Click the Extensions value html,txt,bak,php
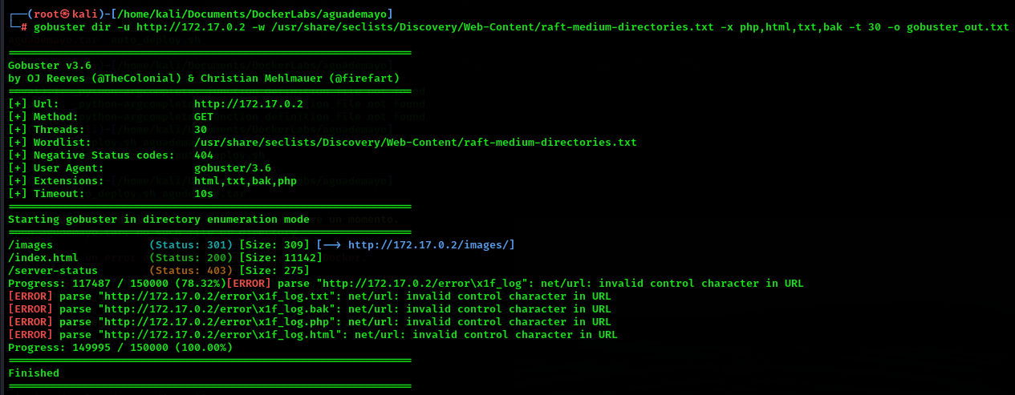Screen dimensions: 1015x395 coord(245,181)
